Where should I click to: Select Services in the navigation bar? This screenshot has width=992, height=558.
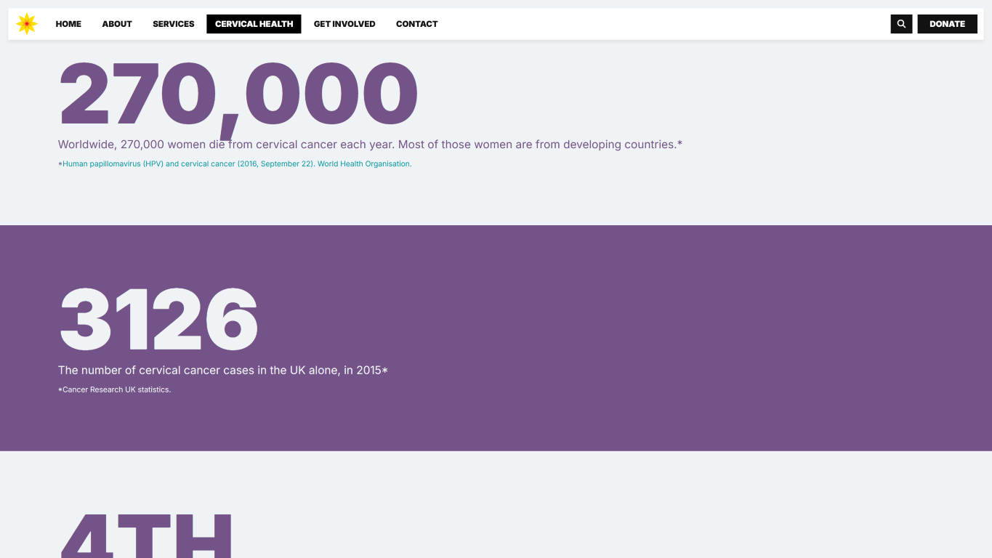[174, 24]
